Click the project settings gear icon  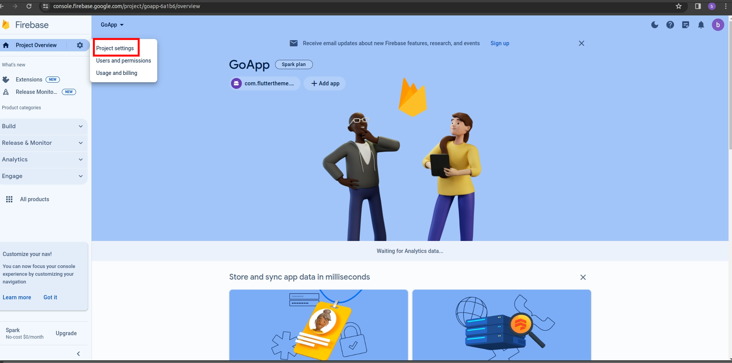point(80,45)
